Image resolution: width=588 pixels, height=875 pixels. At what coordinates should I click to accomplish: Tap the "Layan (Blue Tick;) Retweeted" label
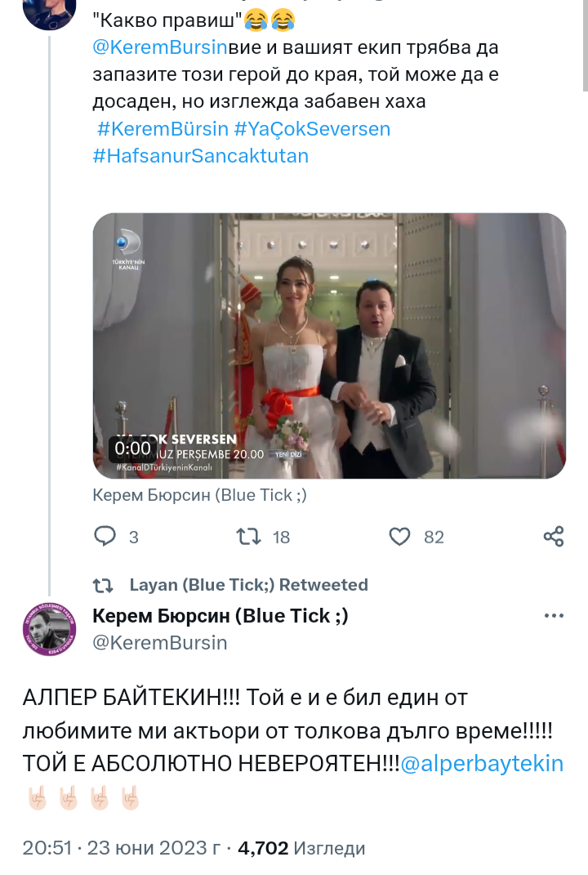248,585
